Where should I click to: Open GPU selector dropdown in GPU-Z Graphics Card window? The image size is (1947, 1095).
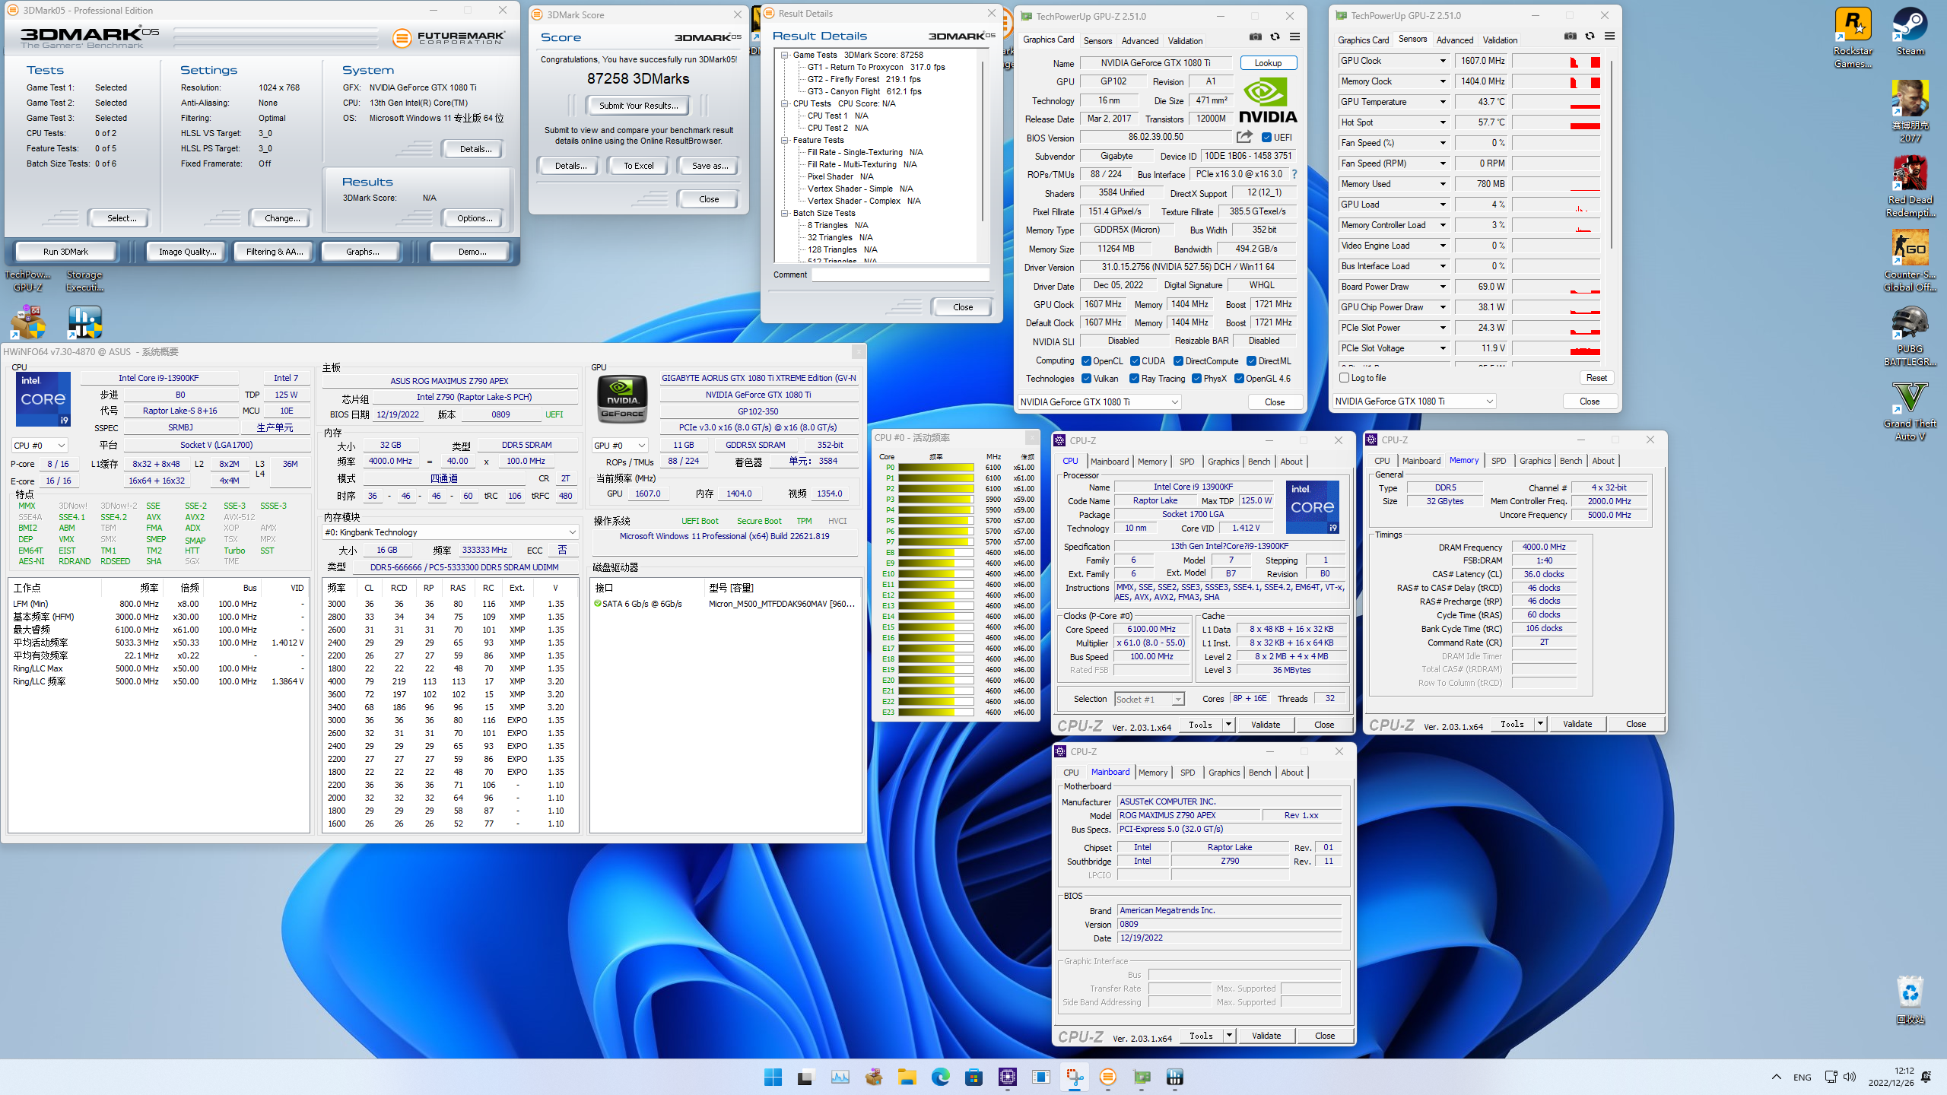(1099, 401)
